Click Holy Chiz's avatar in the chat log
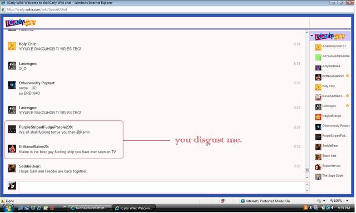Screen dimensions: 356x213 [12, 46]
